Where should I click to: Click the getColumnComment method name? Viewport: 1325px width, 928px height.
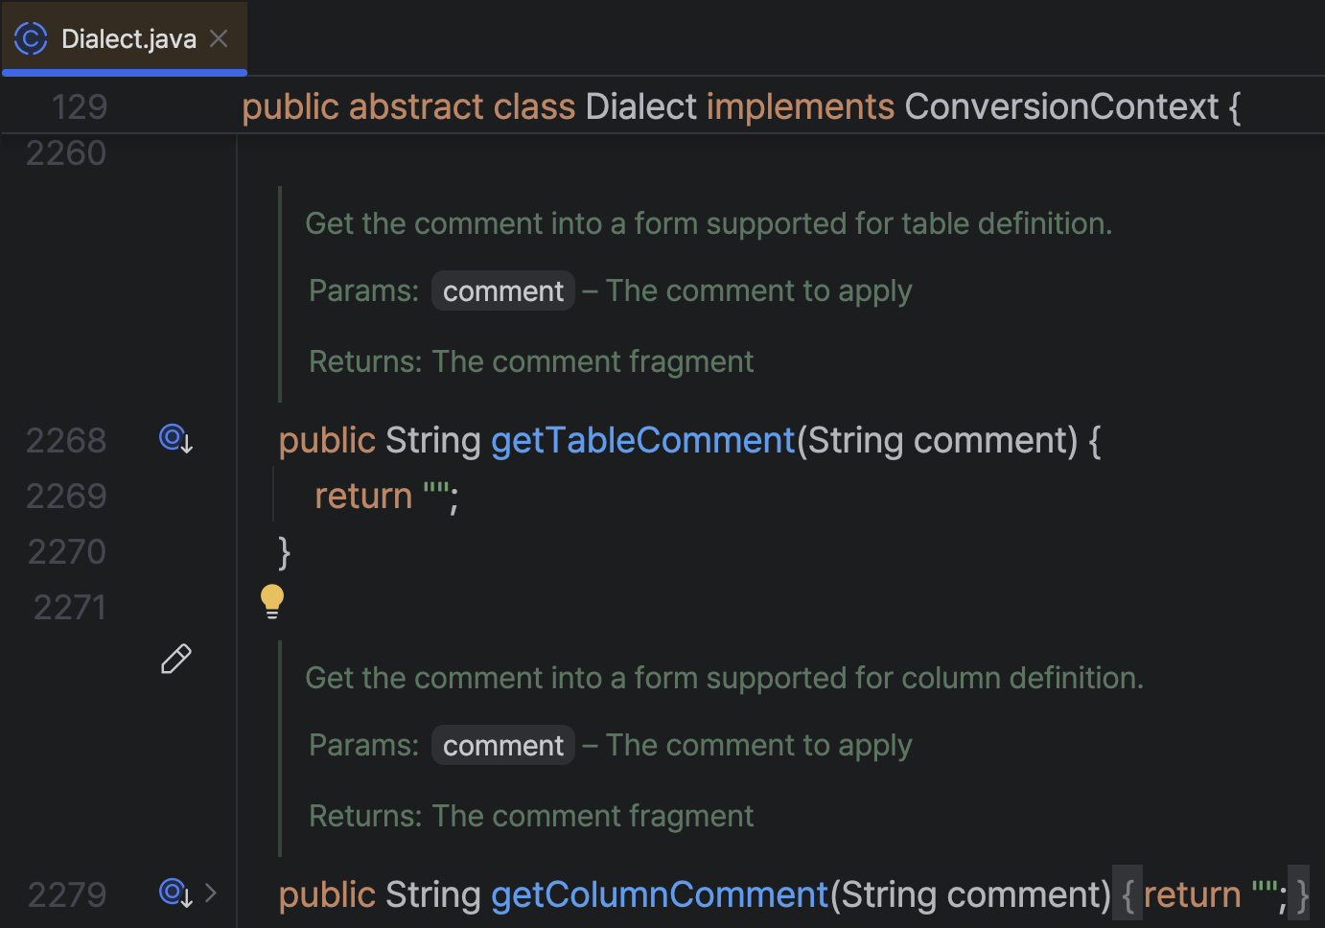(x=660, y=894)
